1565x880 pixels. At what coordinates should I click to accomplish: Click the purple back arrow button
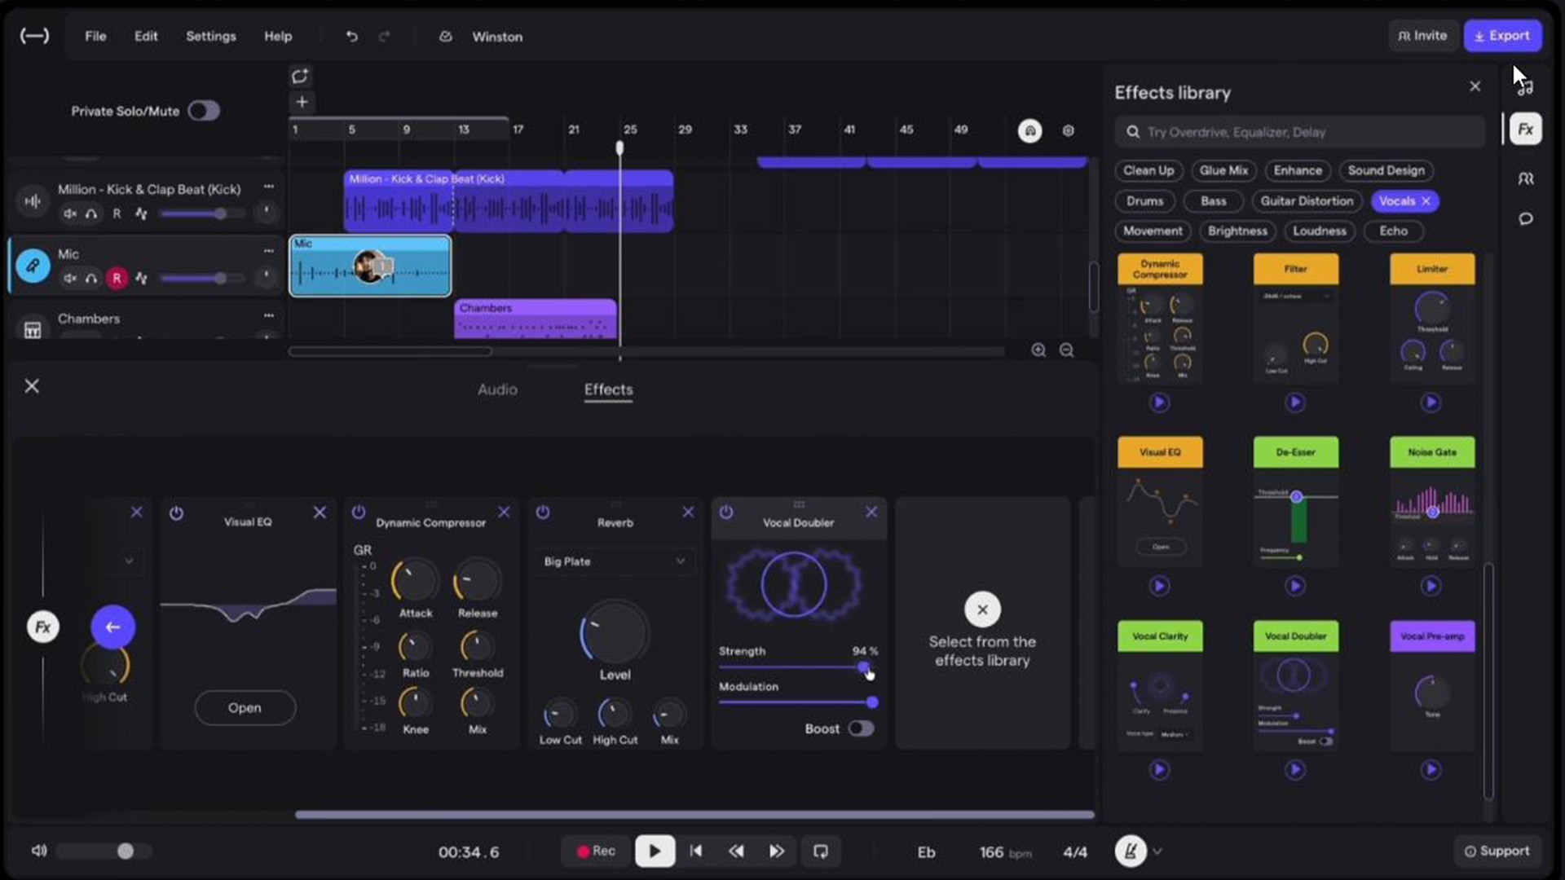pyautogui.click(x=113, y=627)
